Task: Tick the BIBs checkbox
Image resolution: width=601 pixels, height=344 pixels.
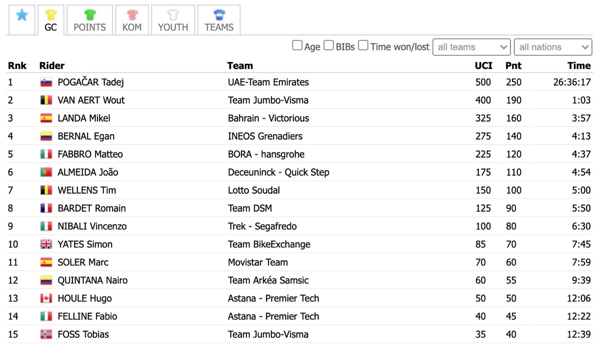Action: pos(329,46)
